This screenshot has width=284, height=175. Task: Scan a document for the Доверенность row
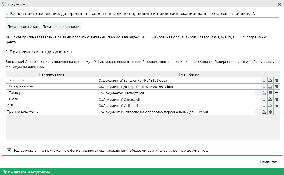[x=270, y=87]
